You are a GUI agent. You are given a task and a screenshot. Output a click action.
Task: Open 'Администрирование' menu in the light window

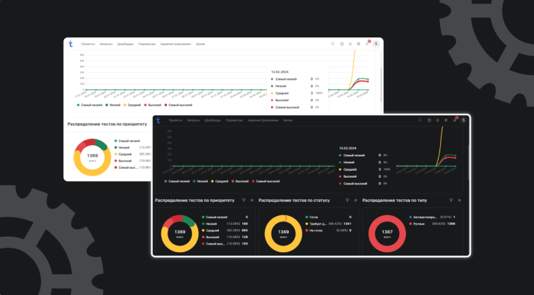[175, 44]
